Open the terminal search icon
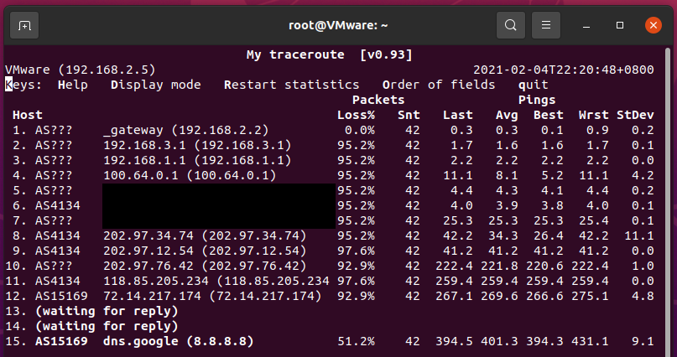 pyautogui.click(x=511, y=25)
